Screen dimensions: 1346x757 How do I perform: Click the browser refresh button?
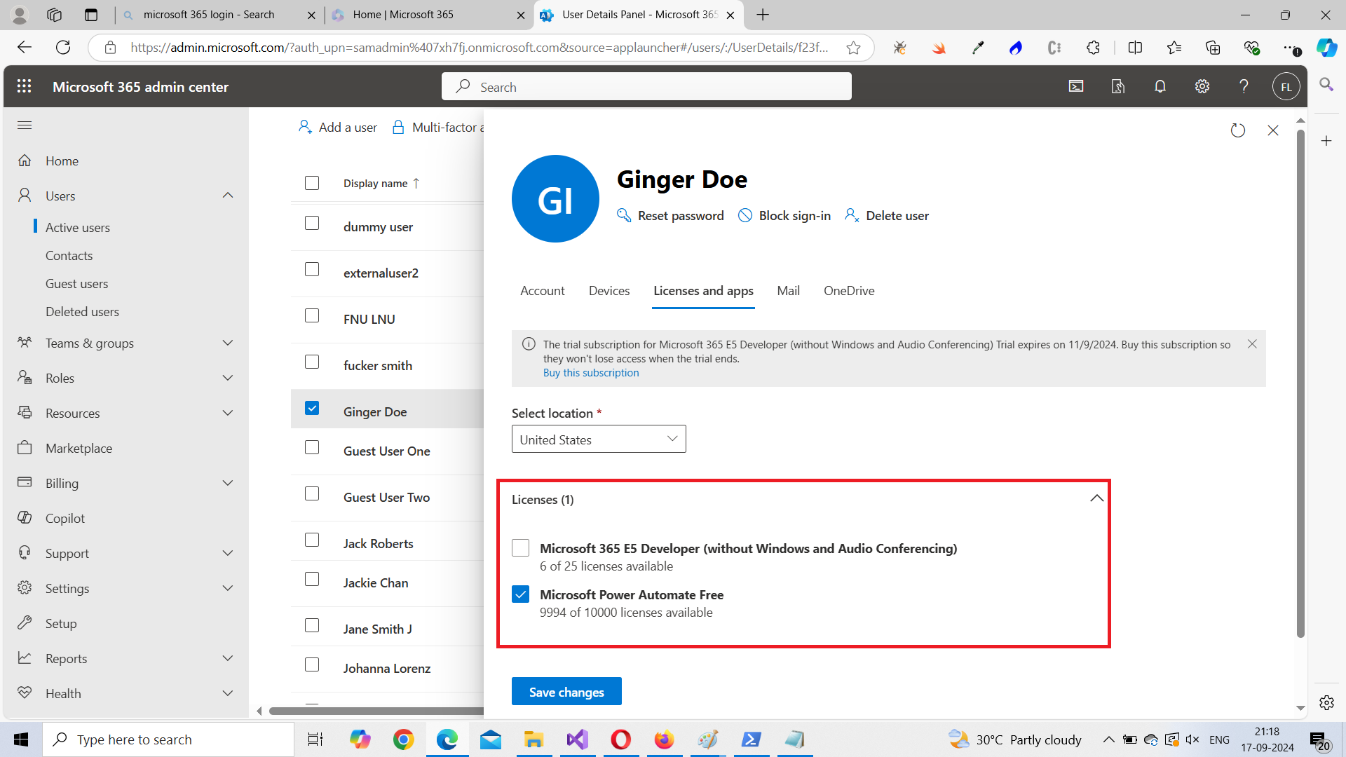click(63, 47)
